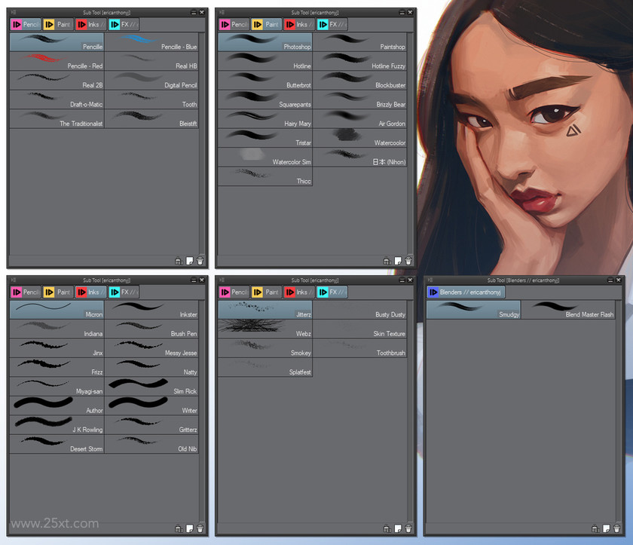Select the Photoshop paint brush

(x=265, y=42)
